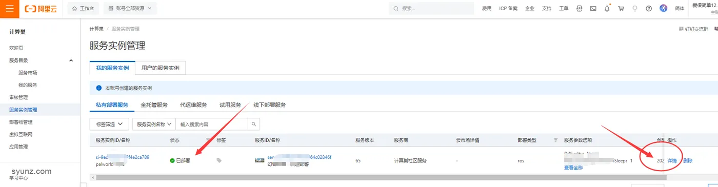Click the magnifier search button in the filter bar

click(254, 124)
